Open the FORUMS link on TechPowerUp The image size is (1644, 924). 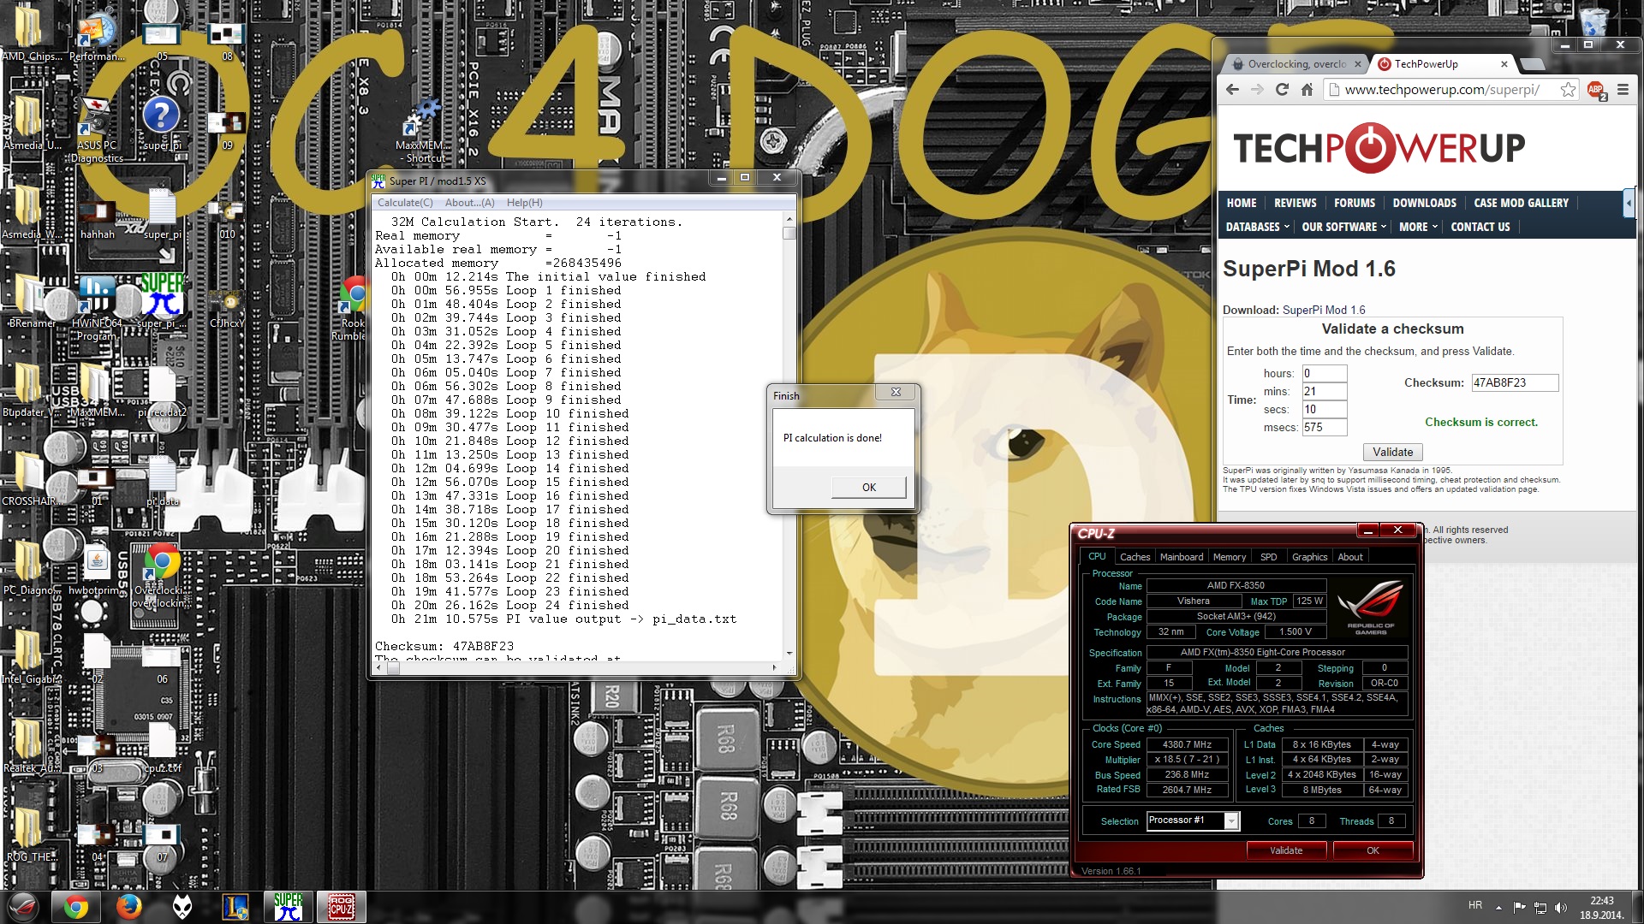[x=1354, y=203]
